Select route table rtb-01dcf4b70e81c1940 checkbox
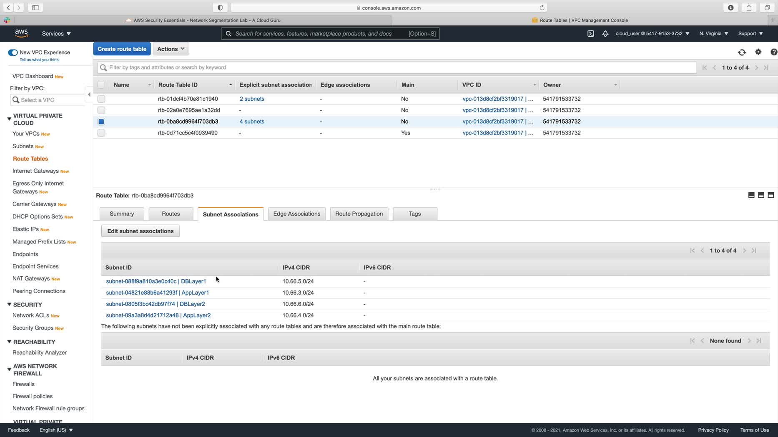Viewport: 778px width, 437px height. click(x=101, y=99)
